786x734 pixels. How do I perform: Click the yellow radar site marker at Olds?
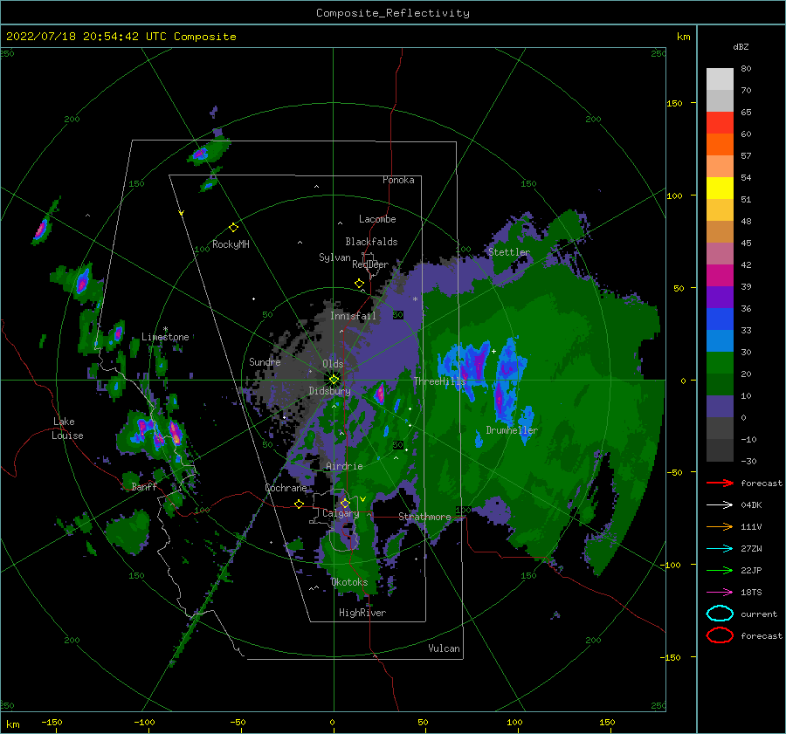[334, 380]
